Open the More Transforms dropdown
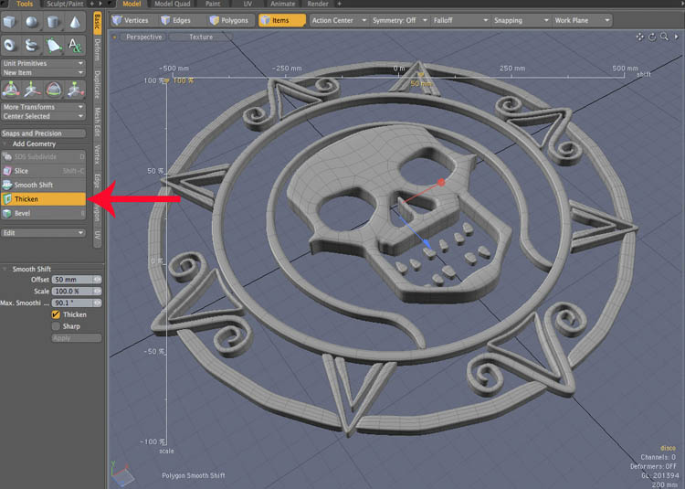 point(43,107)
